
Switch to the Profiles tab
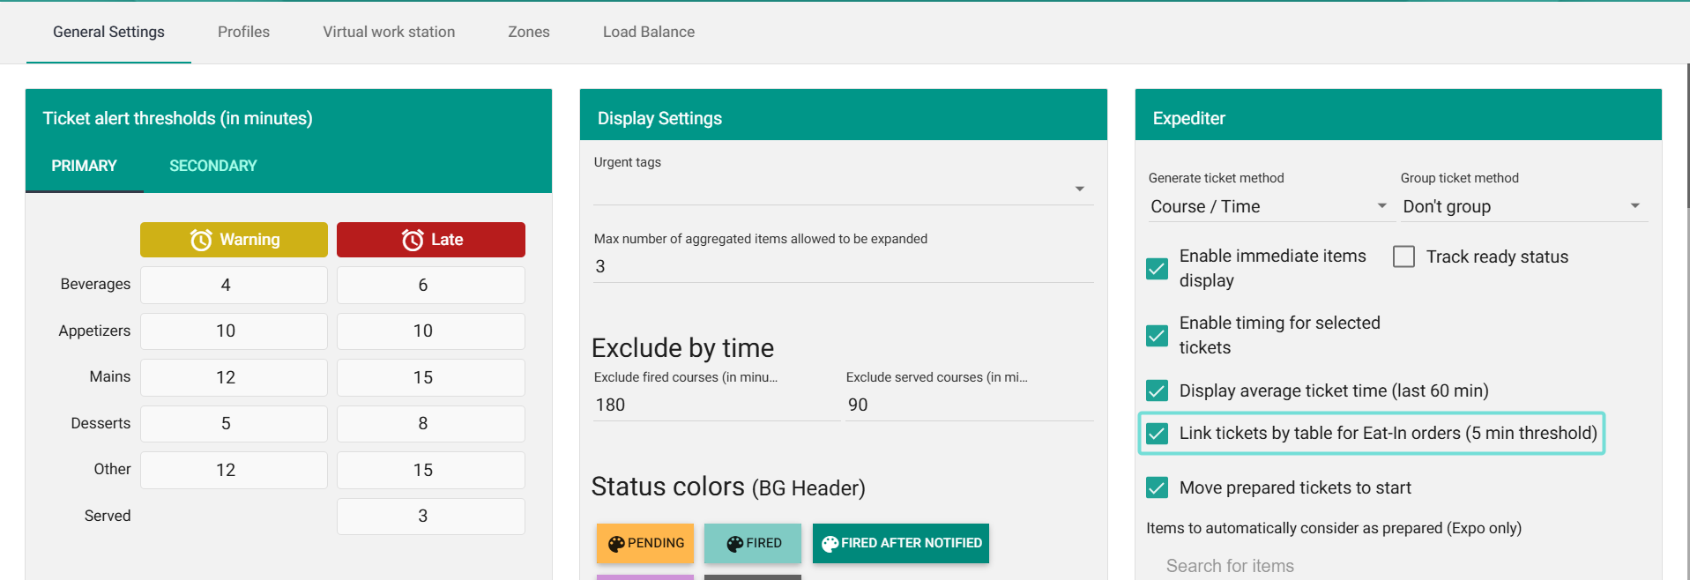point(243,32)
